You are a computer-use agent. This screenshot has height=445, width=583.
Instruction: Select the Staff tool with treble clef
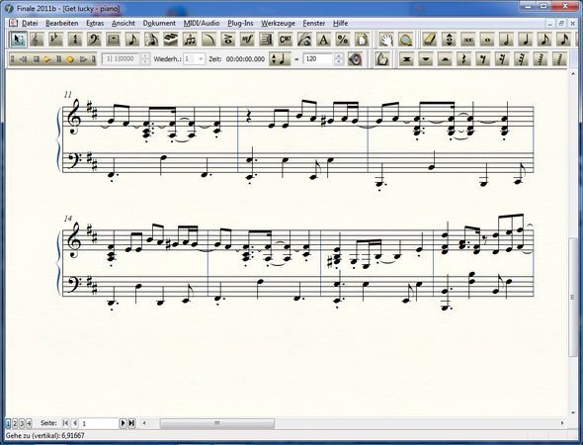(37, 40)
